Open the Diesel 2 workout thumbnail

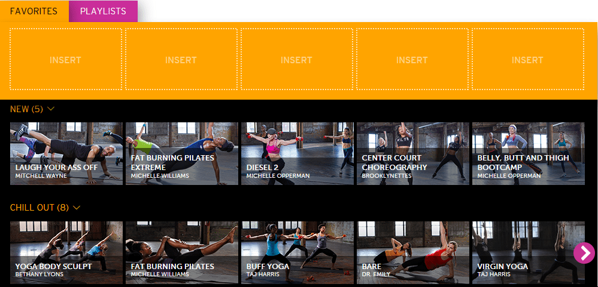tap(298, 153)
